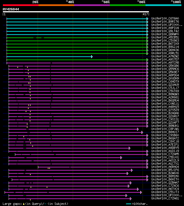This screenshot has width=184, height=206.
Task: Click arrowhead ending the Q2BAA7 alignment
Action: 131,183
